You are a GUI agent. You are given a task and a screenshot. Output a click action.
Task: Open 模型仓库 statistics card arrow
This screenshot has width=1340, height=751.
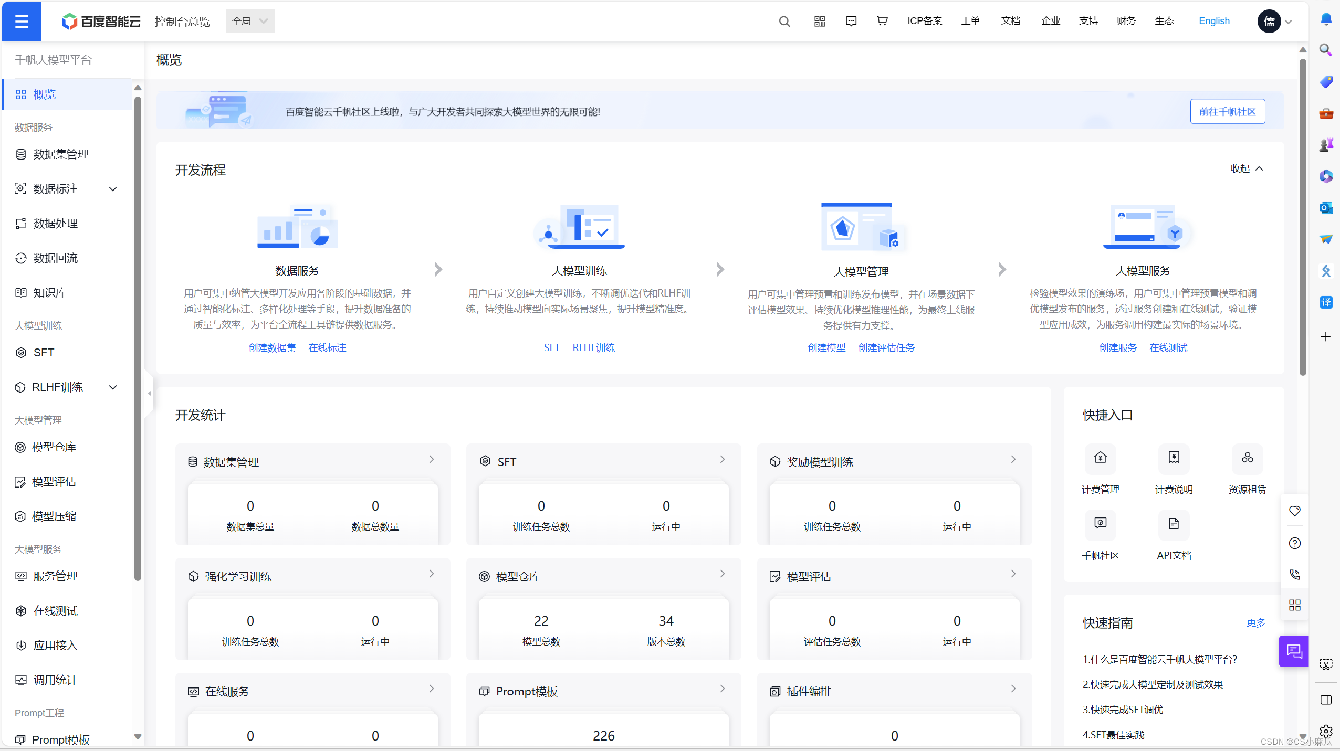coord(723,574)
